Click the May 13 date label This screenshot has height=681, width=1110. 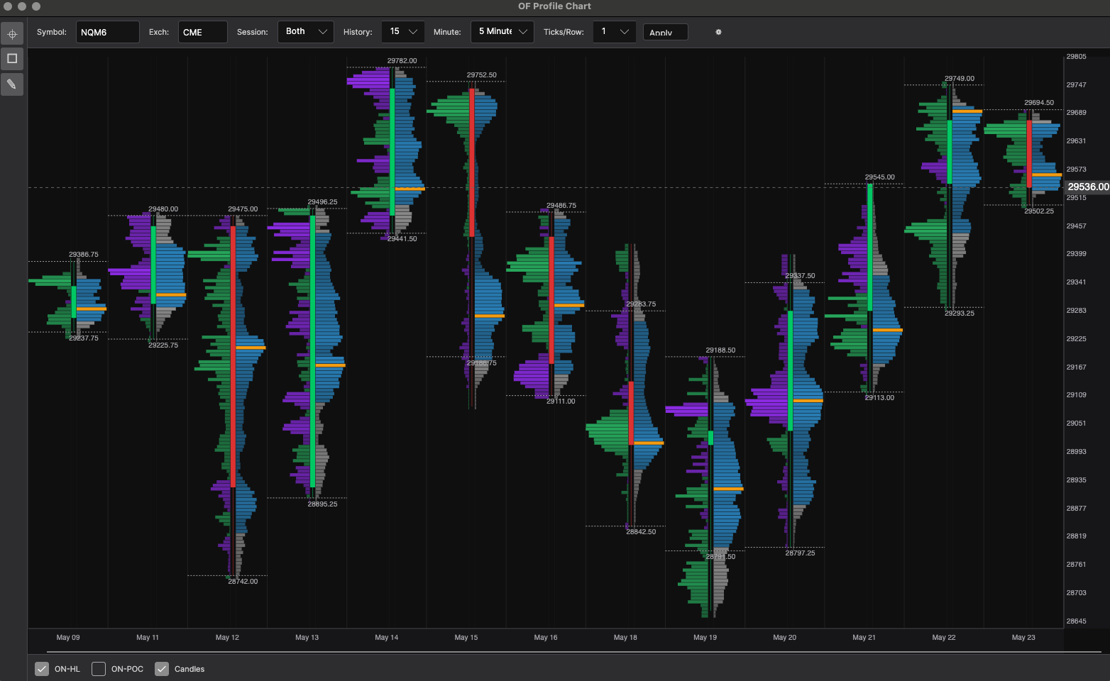click(307, 637)
